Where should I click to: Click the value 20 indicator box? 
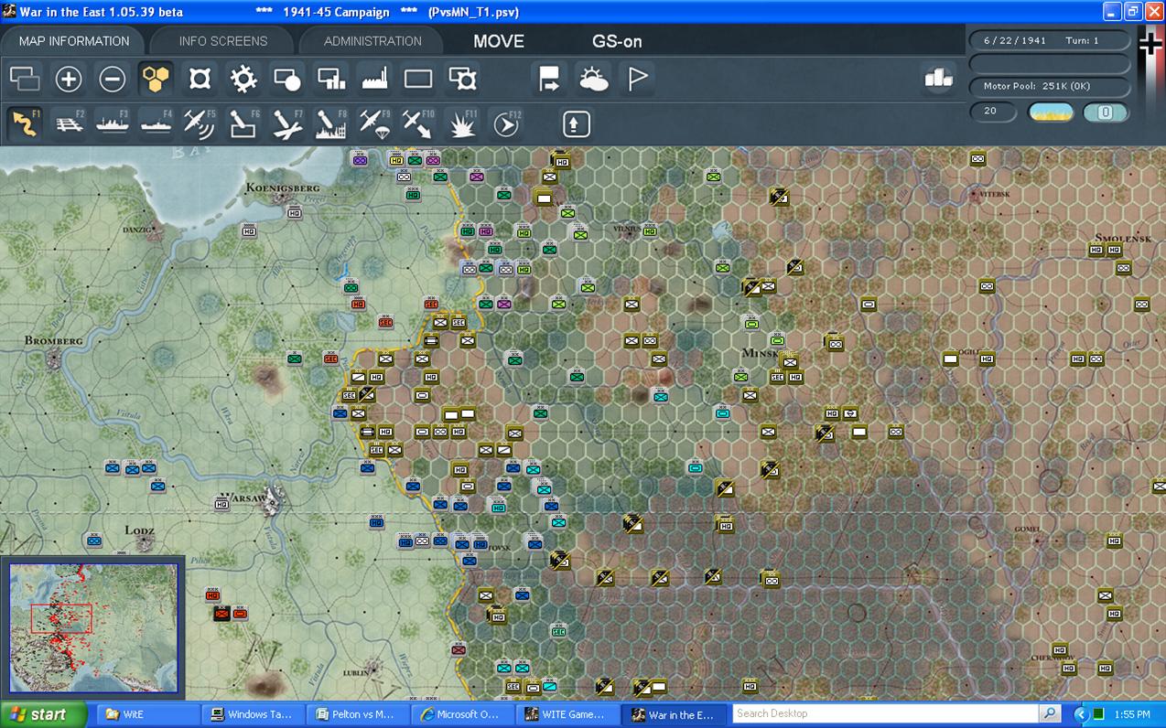(x=993, y=112)
